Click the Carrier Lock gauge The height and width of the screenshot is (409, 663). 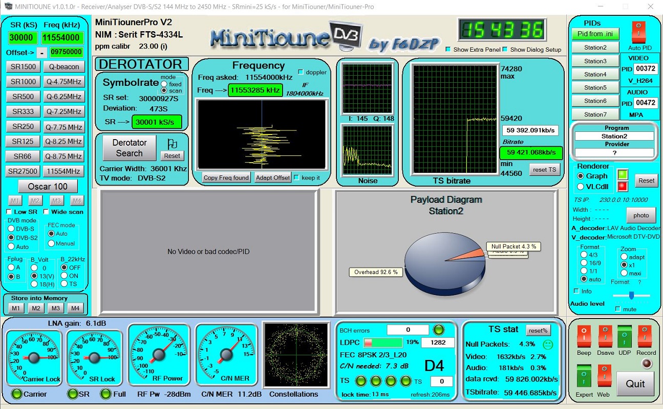tap(34, 357)
